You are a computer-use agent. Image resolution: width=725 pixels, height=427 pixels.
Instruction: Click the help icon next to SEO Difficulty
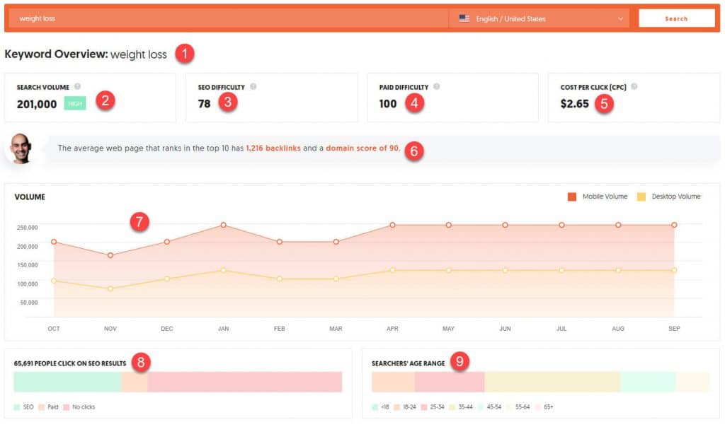coord(253,87)
